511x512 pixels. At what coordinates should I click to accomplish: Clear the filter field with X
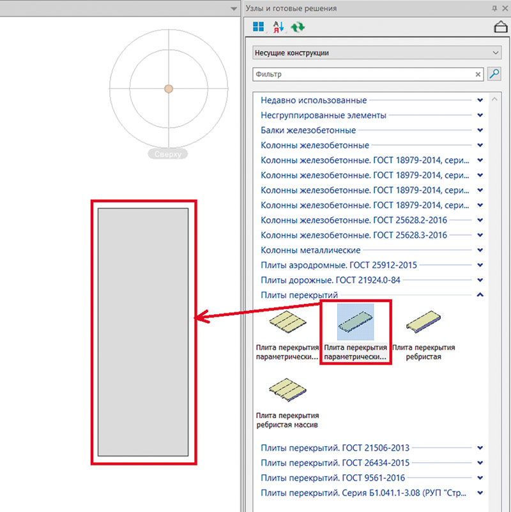pyautogui.click(x=478, y=75)
